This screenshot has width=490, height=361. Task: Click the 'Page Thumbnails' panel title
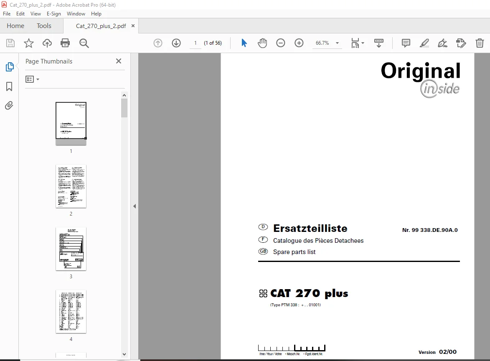(49, 61)
